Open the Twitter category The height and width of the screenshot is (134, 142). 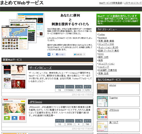pyautogui.click(x=102, y=34)
